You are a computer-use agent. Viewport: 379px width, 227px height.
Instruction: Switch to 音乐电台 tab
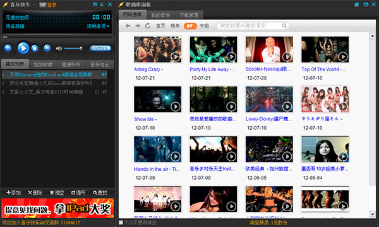(100, 65)
